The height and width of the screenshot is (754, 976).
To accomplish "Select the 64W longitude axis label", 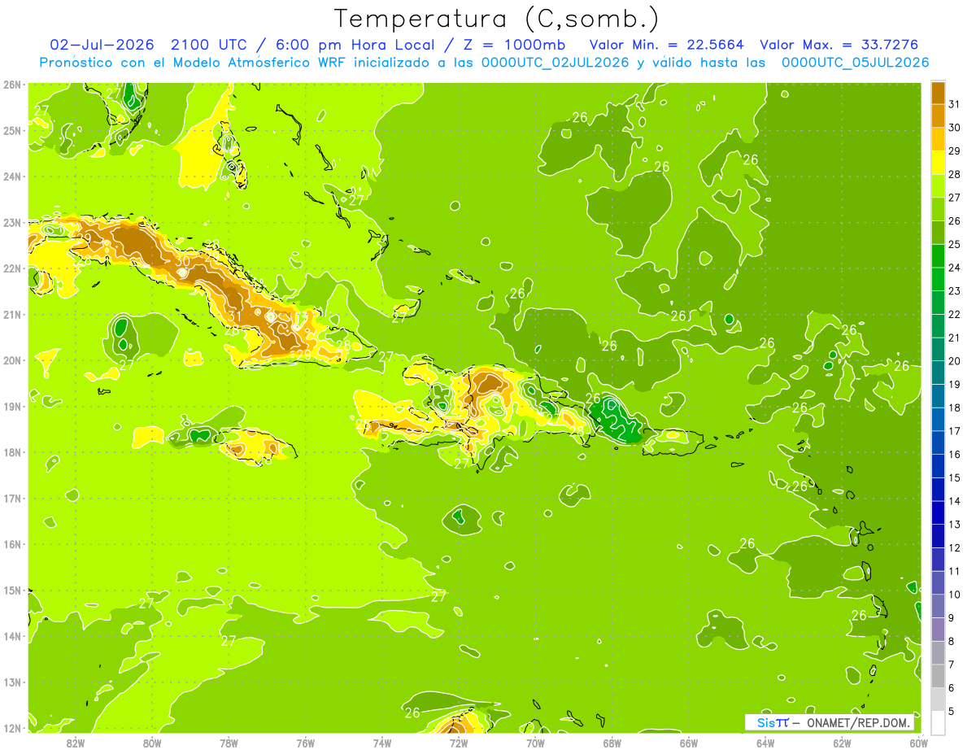I will tap(765, 743).
